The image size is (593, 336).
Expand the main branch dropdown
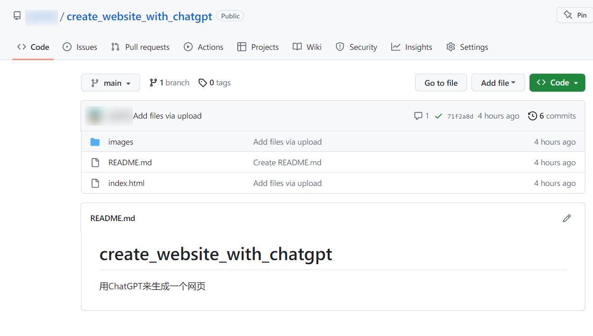coord(110,83)
